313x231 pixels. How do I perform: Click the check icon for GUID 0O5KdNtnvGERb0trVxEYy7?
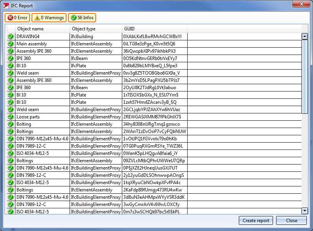[x=11, y=58]
